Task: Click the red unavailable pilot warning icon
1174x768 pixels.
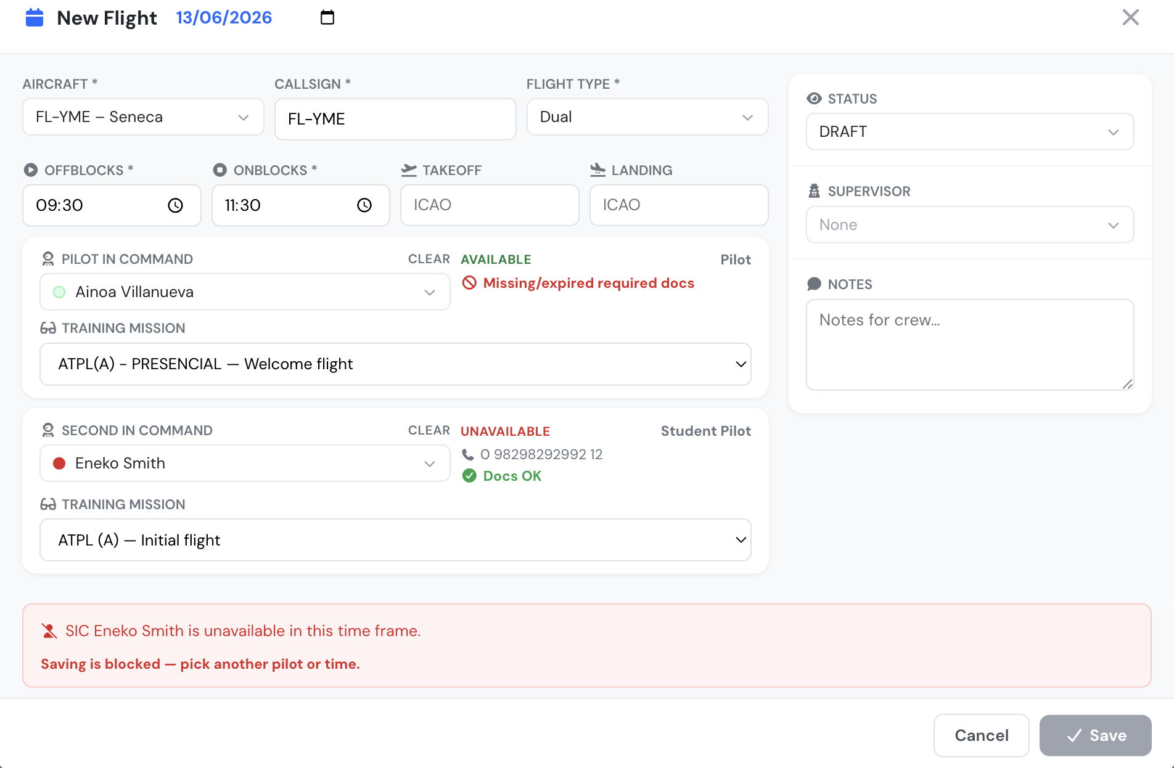Action: point(49,631)
